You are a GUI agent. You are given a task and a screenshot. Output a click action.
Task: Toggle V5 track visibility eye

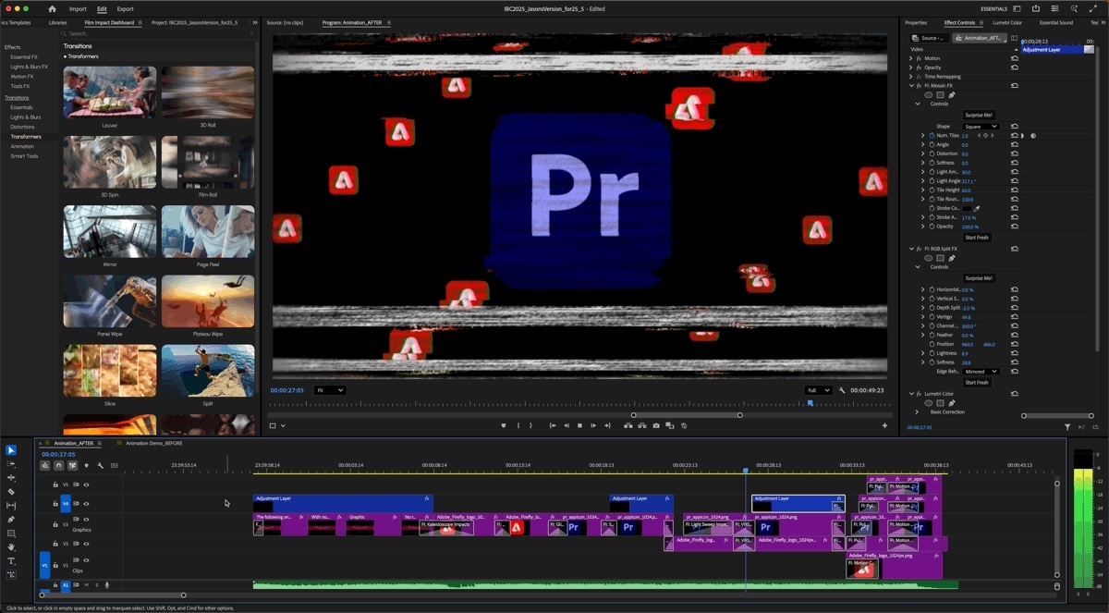click(86, 484)
